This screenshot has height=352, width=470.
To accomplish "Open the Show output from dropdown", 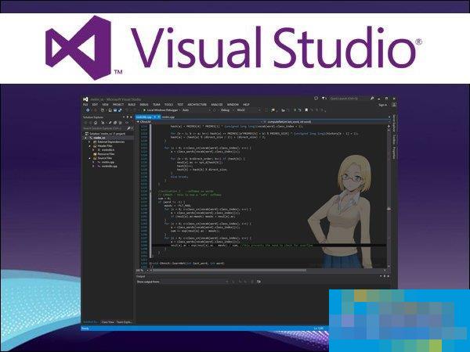I will (x=196, y=282).
